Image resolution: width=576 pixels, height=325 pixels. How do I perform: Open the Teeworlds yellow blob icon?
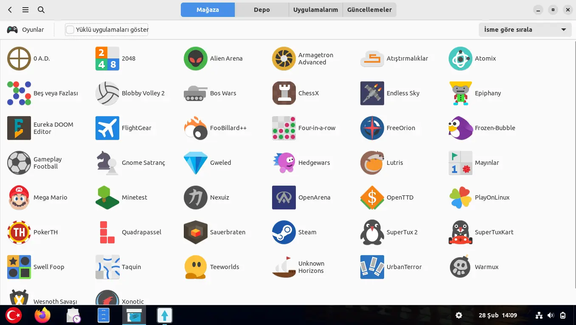coord(196,267)
